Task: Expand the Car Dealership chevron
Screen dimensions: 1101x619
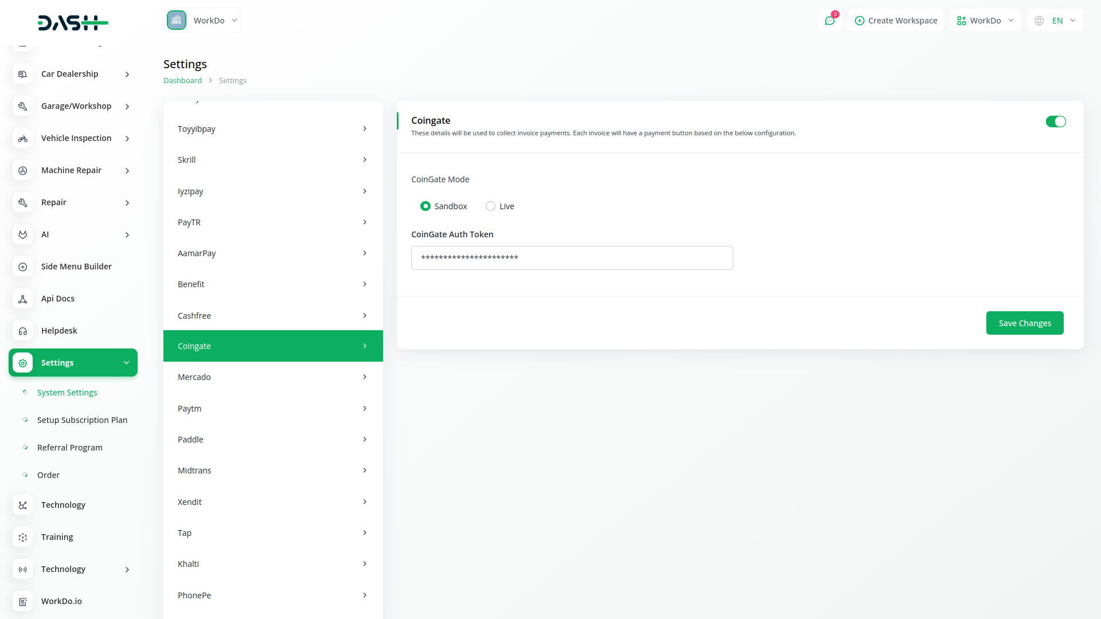Action: 127,75
